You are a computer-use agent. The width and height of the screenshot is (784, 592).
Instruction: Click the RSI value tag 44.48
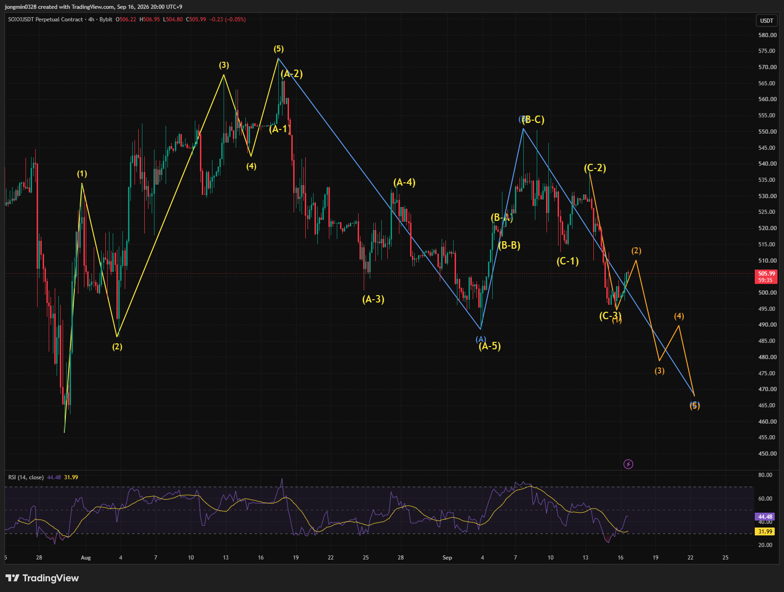pyautogui.click(x=765, y=516)
